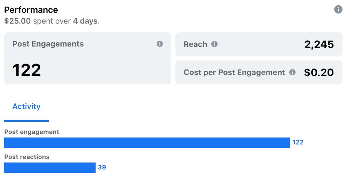Image resolution: width=346 pixels, height=175 pixels.
Task: Click the blue underline beneath Activity tab
Action: pos(26,121)
